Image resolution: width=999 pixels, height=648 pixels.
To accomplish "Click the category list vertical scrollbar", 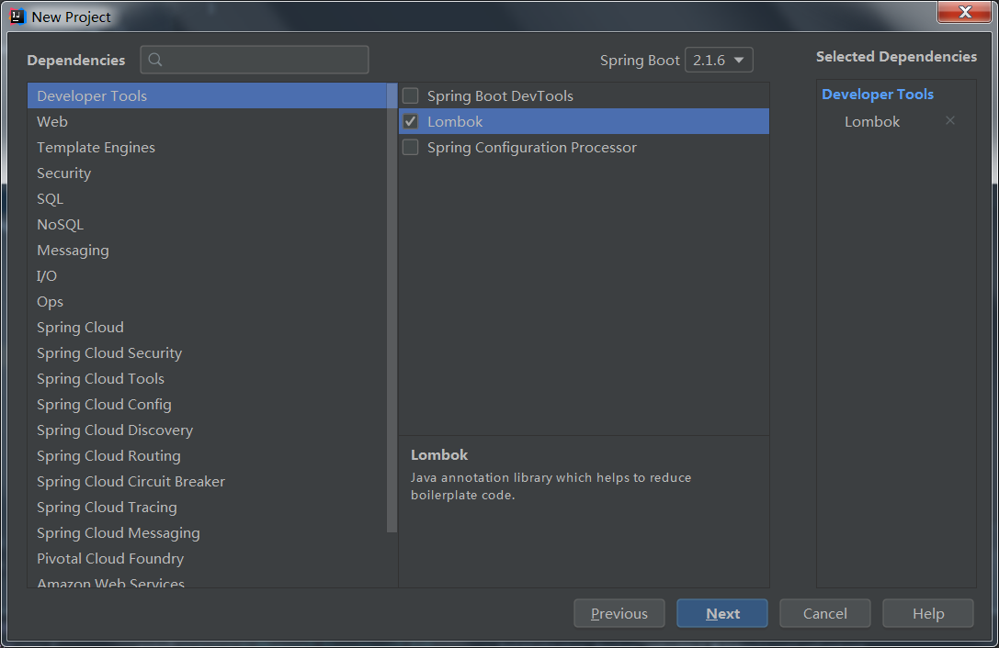I will (392, 307).
